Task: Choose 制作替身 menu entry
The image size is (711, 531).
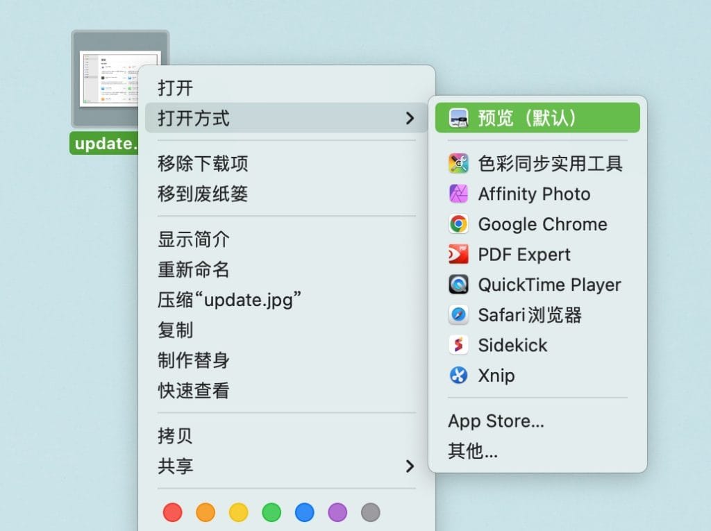Action: click(x=286, y=360)
